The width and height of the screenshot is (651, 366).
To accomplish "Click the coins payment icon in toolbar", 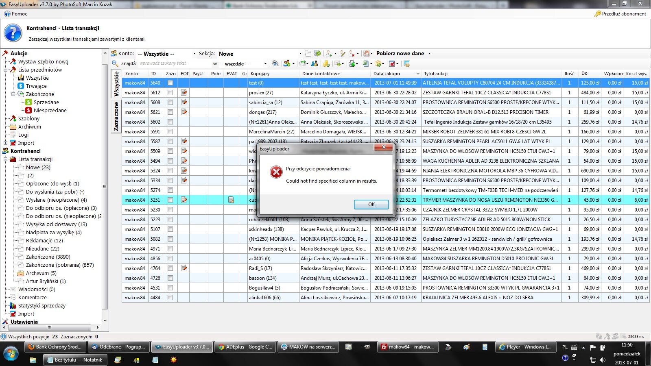I will pyautogui.click(x=326, y=63).
